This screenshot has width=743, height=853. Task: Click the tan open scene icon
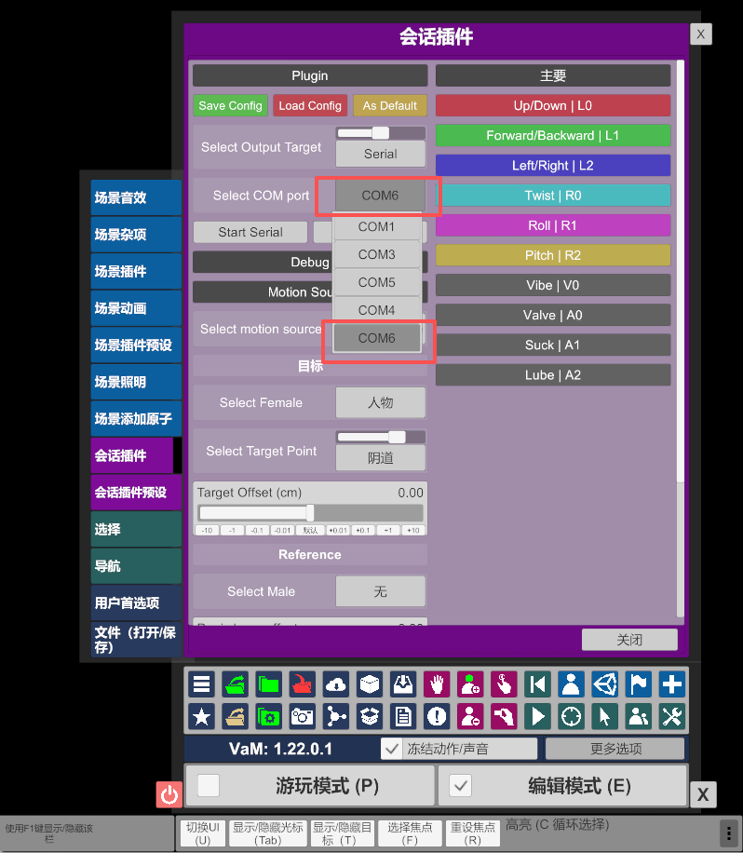tap(235, 716)
